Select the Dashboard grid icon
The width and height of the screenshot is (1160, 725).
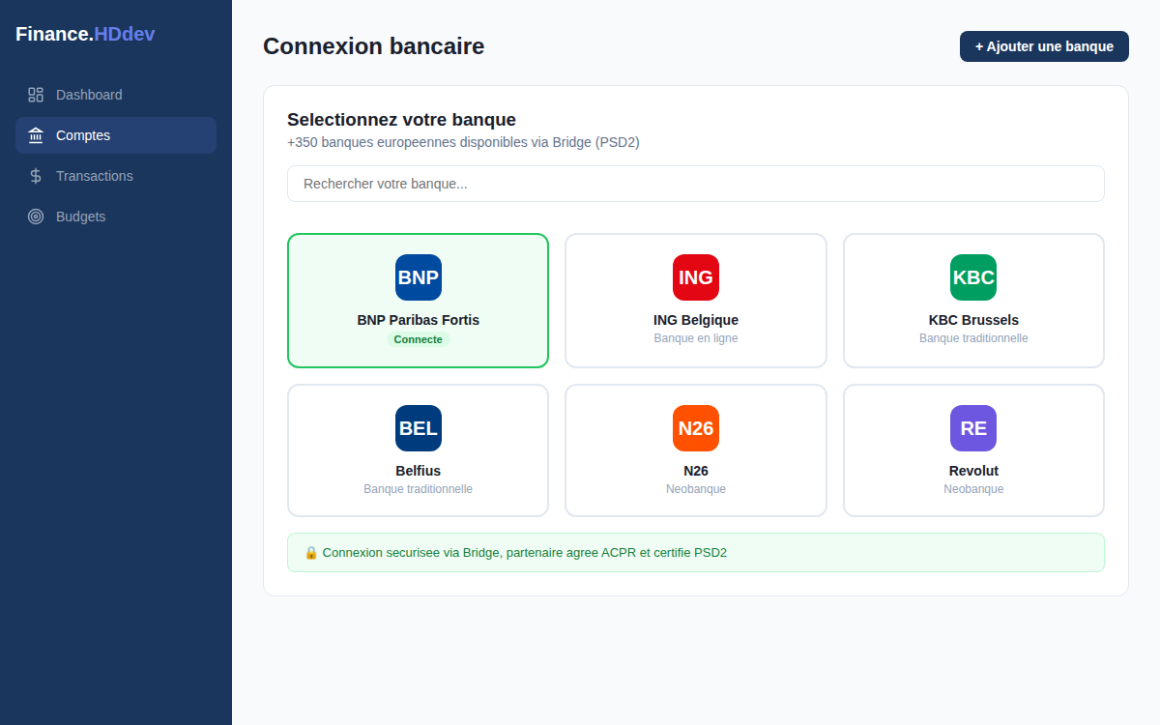[x=36, y=95]
